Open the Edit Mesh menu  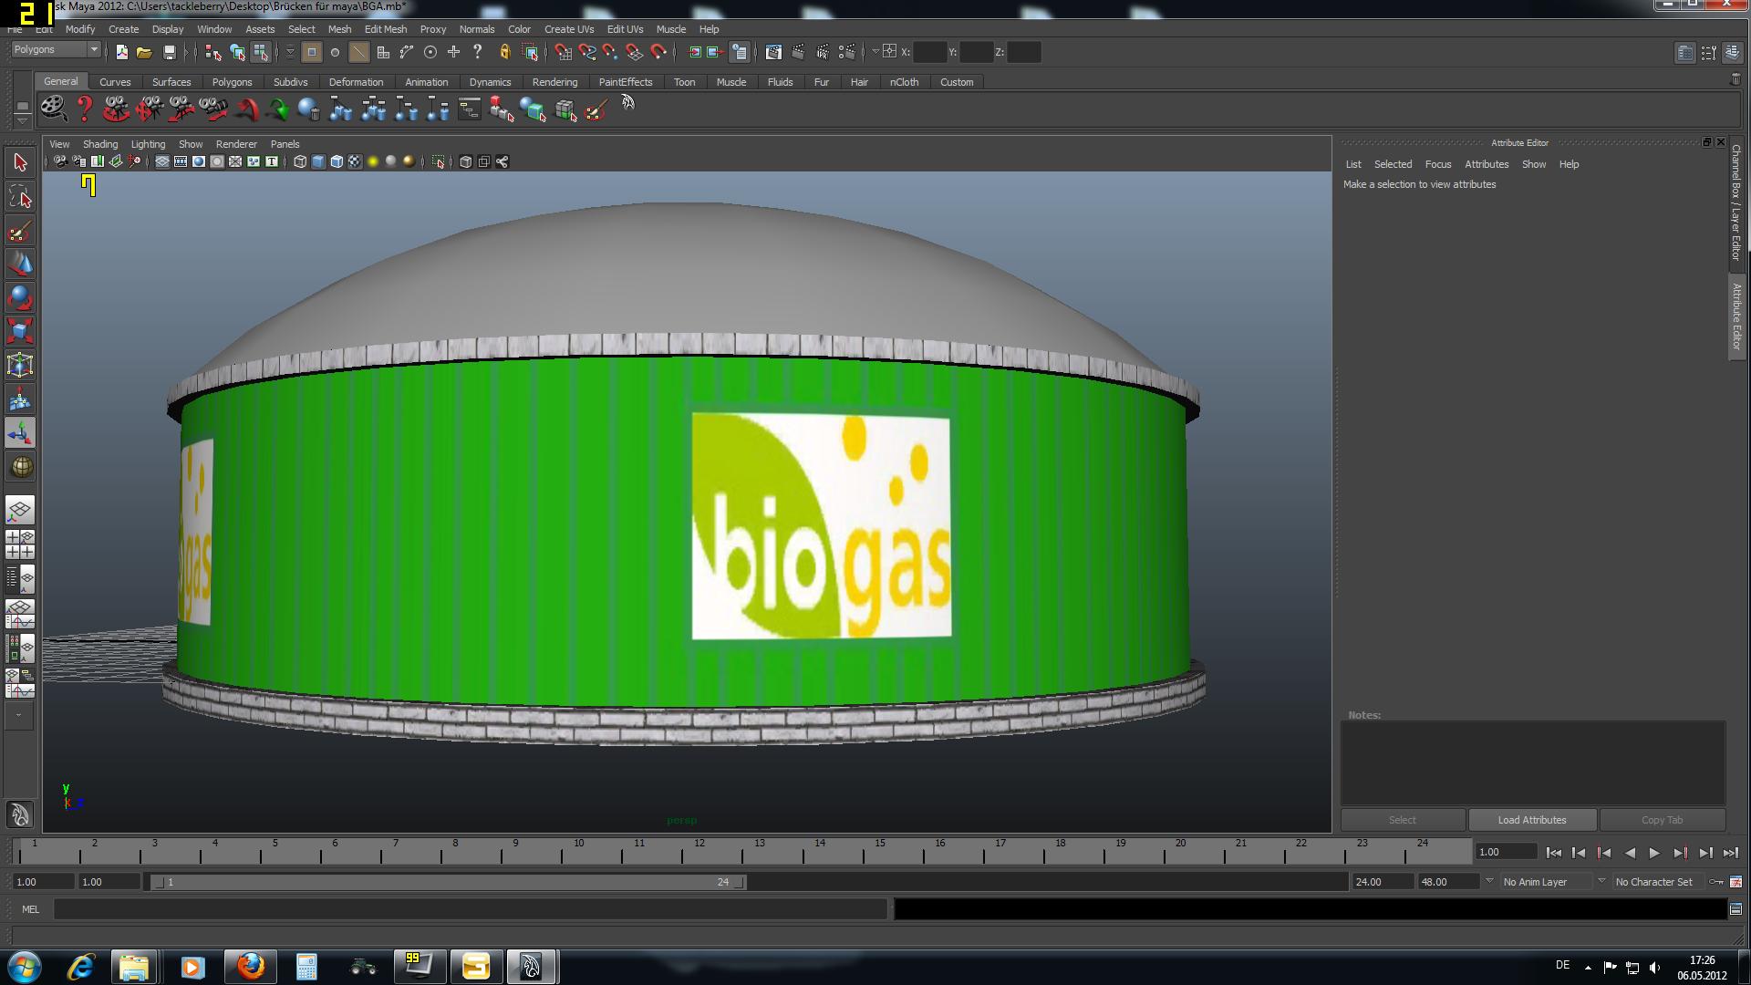pyautogui.click(x=386, y=29)
